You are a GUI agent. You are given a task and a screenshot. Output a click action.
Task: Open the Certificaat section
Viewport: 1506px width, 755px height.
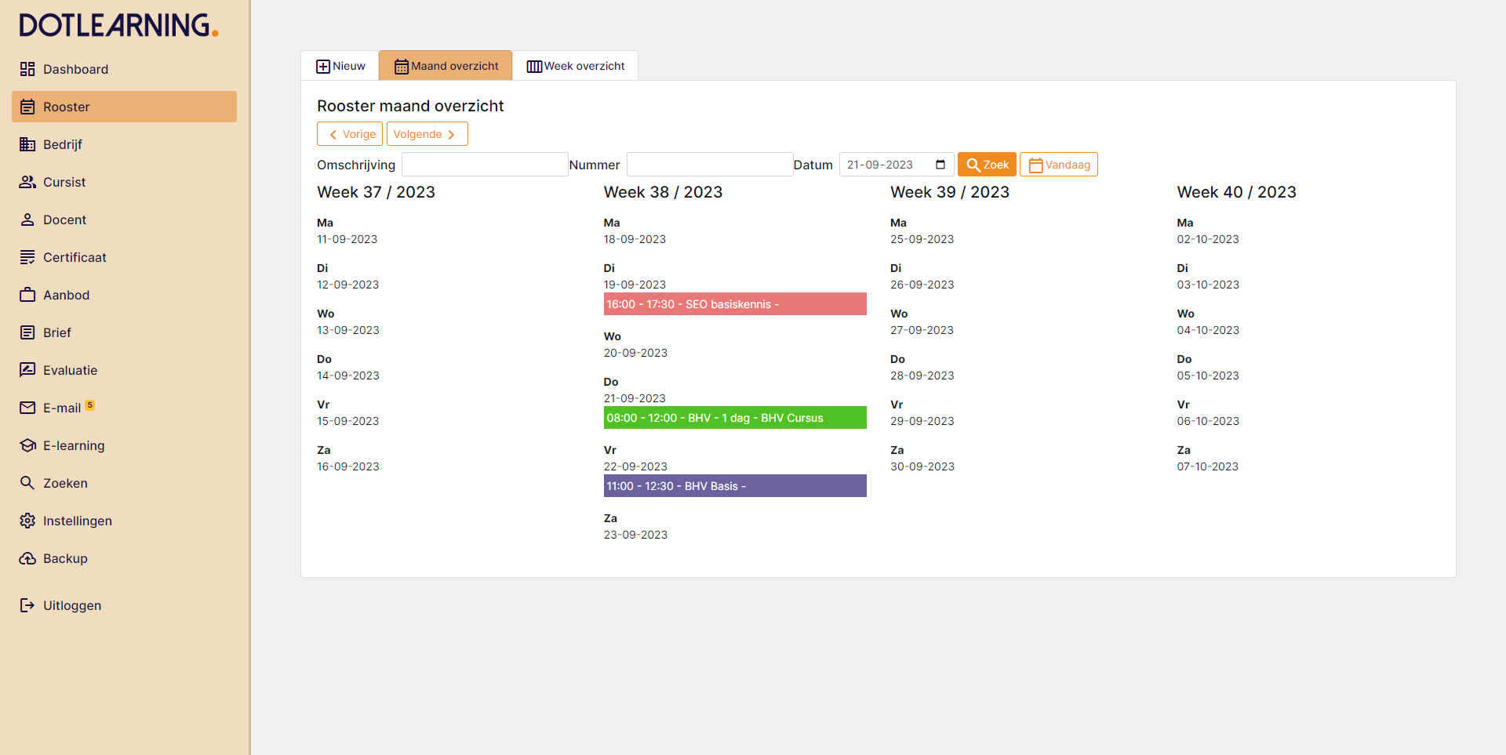pos(75,257)
